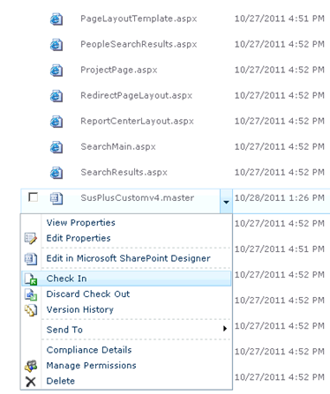Open the RedirectPageLayout.aspx link
The width and height of the screenshot is (330, 394).
pos(137,95)
